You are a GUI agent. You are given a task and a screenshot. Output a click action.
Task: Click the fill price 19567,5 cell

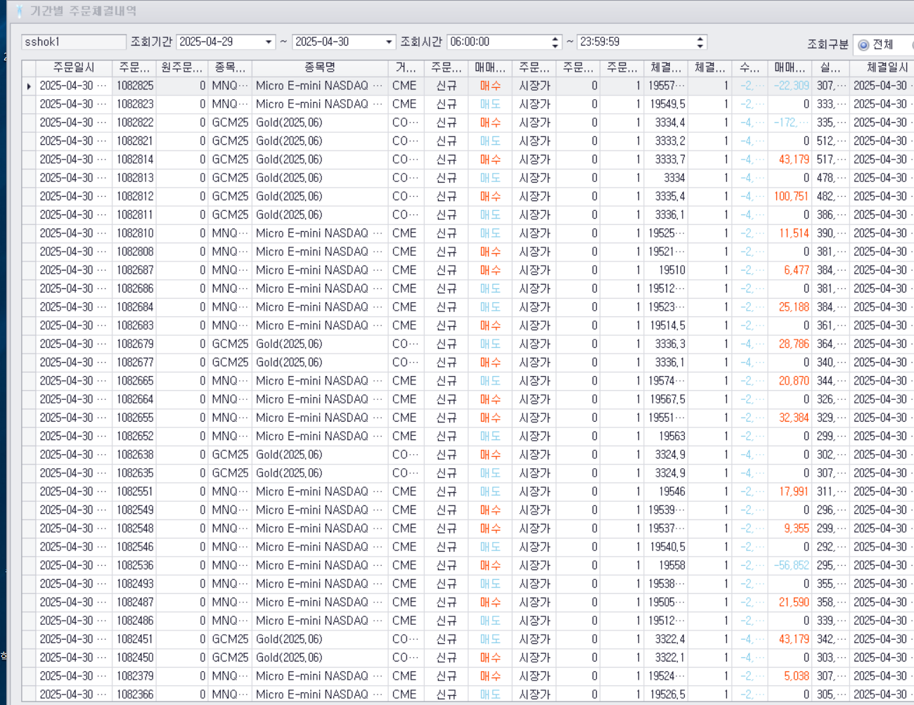pos(667,399)
